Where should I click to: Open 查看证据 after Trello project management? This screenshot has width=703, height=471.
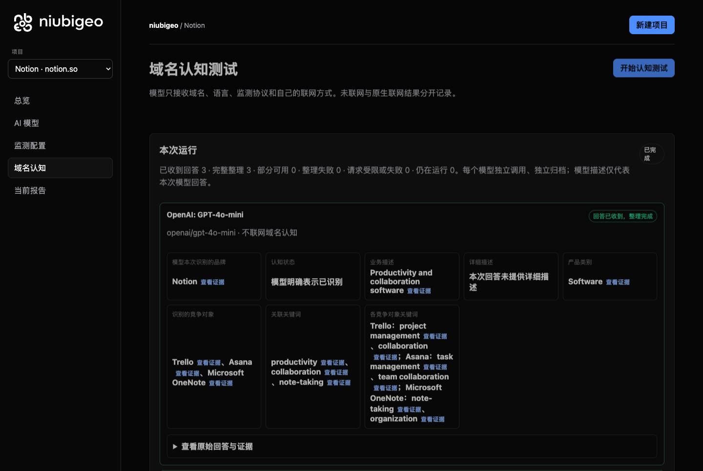(x=435, y=336)
